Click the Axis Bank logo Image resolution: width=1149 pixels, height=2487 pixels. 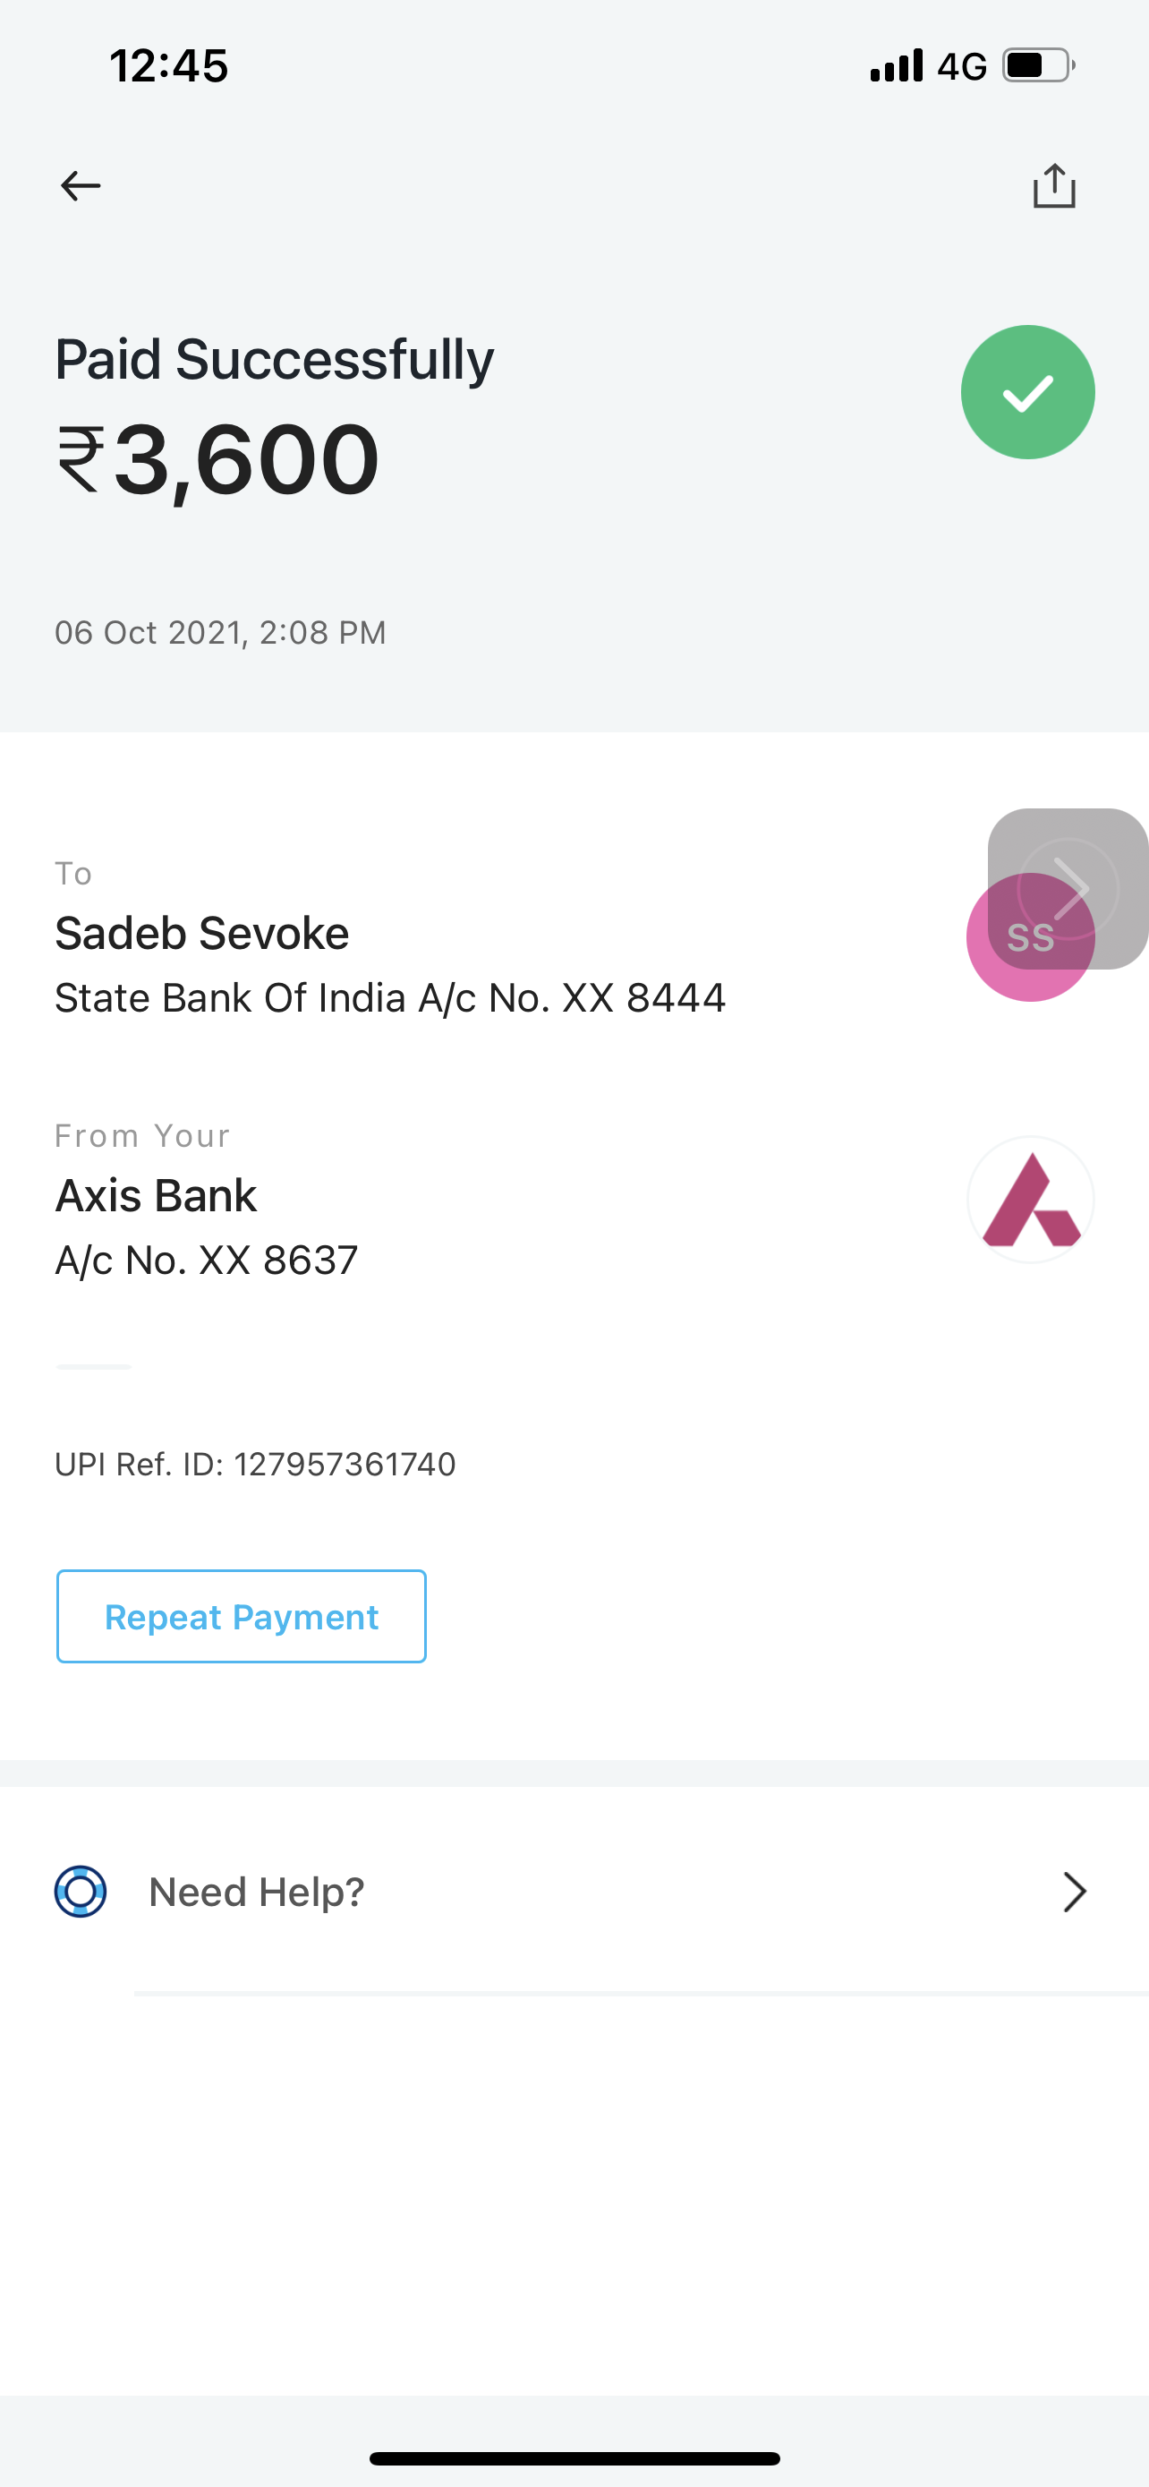click(x=1030, y=1200)
